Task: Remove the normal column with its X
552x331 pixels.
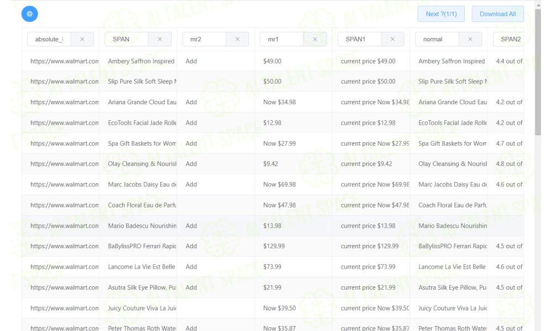Action: [470, 39]
